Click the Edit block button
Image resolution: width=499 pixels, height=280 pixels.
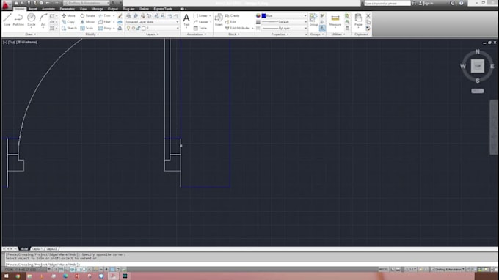coord(230,22)
